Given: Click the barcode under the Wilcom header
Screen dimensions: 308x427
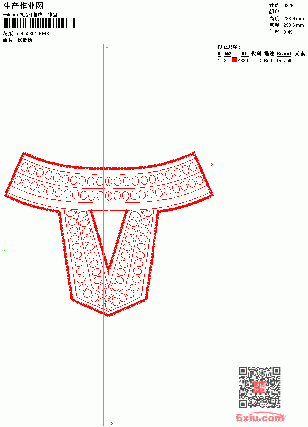Looking at the screenshot, I should [39, 23].
